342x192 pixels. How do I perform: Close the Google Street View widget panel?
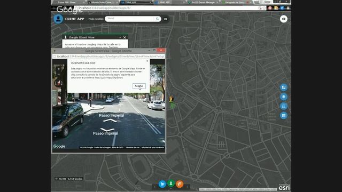(x=125, y=37)
